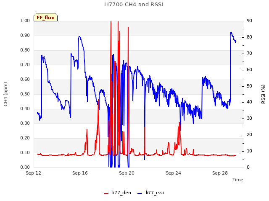Click the red CH4 spike near Sep 24
This screenshot has height=201, width=269.
click(179, 122)
